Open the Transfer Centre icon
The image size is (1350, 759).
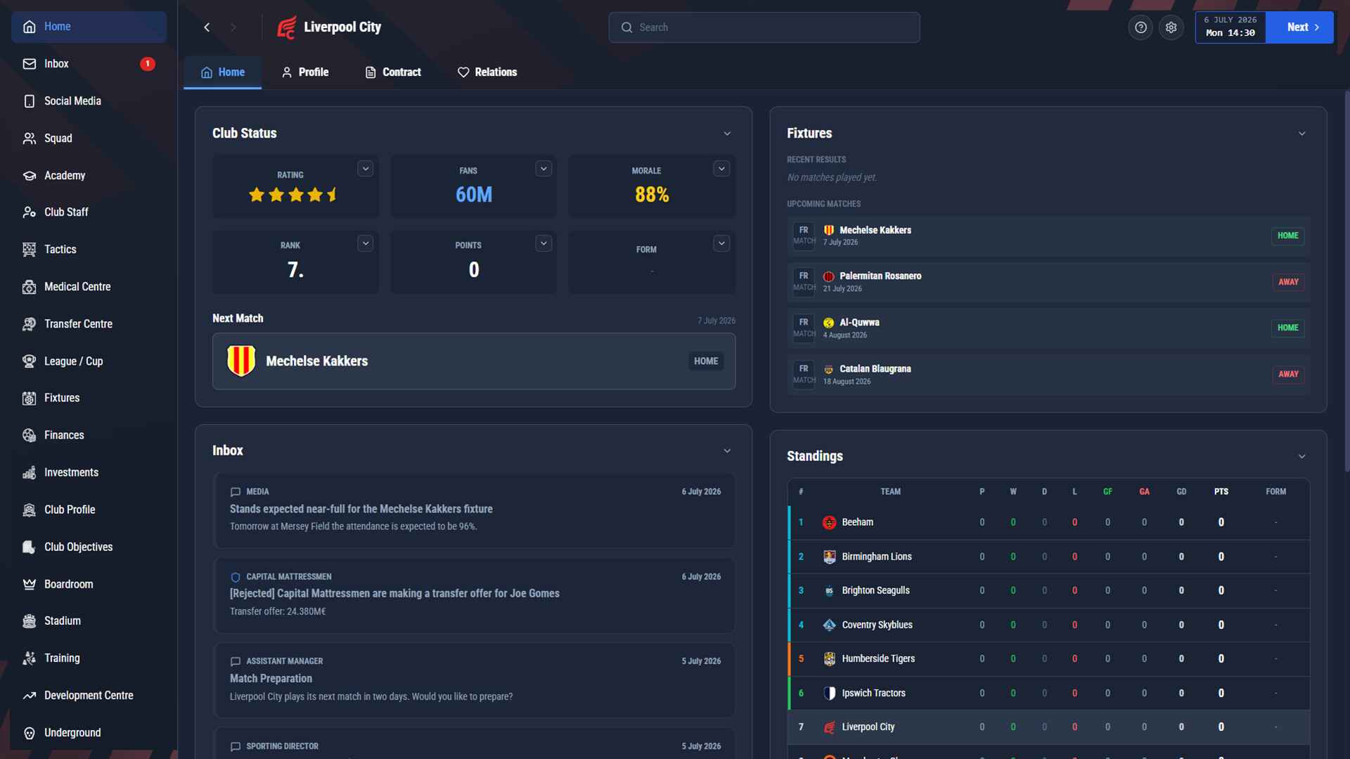point(29,324)
